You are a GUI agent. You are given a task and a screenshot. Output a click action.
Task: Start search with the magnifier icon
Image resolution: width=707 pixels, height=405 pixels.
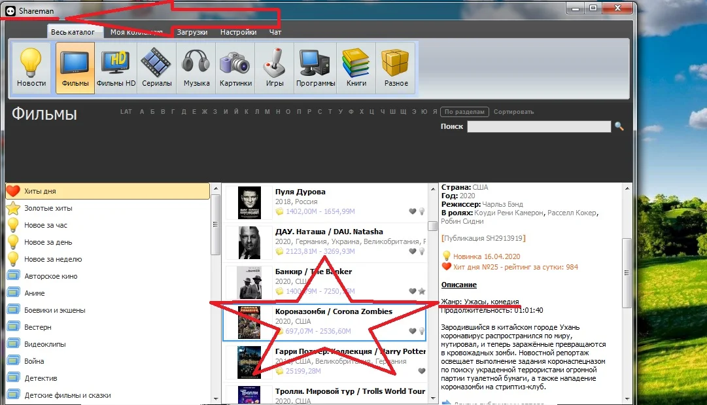(619, 126)
